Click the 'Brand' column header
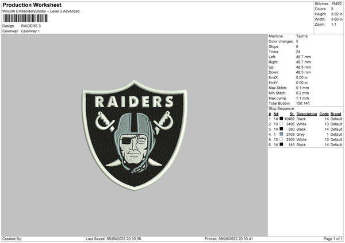The image size is (345, 243). (x=336, y=114)
